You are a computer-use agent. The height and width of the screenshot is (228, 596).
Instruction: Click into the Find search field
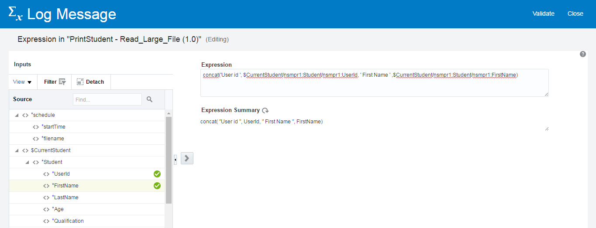point(107,99)
